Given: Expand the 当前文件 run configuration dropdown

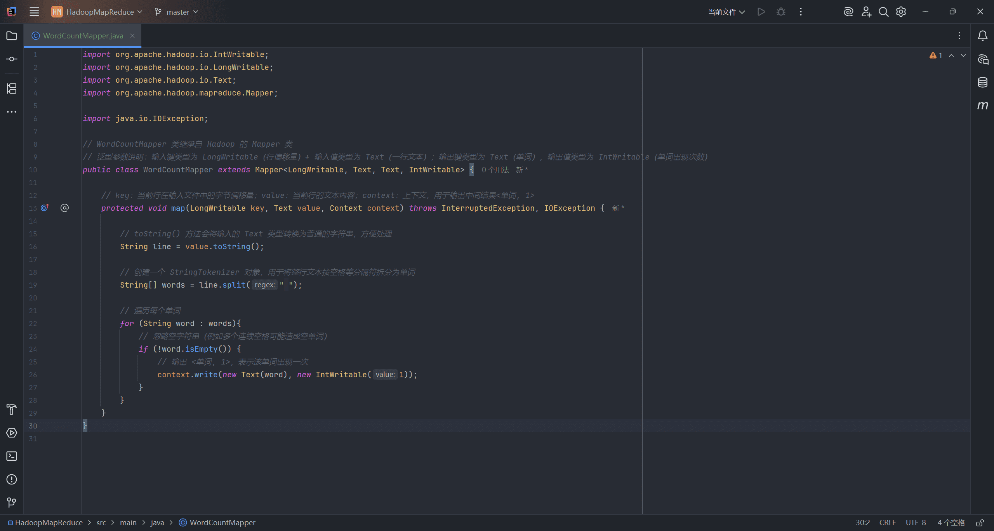Looking at the screenshot, I should pos(726,12).
